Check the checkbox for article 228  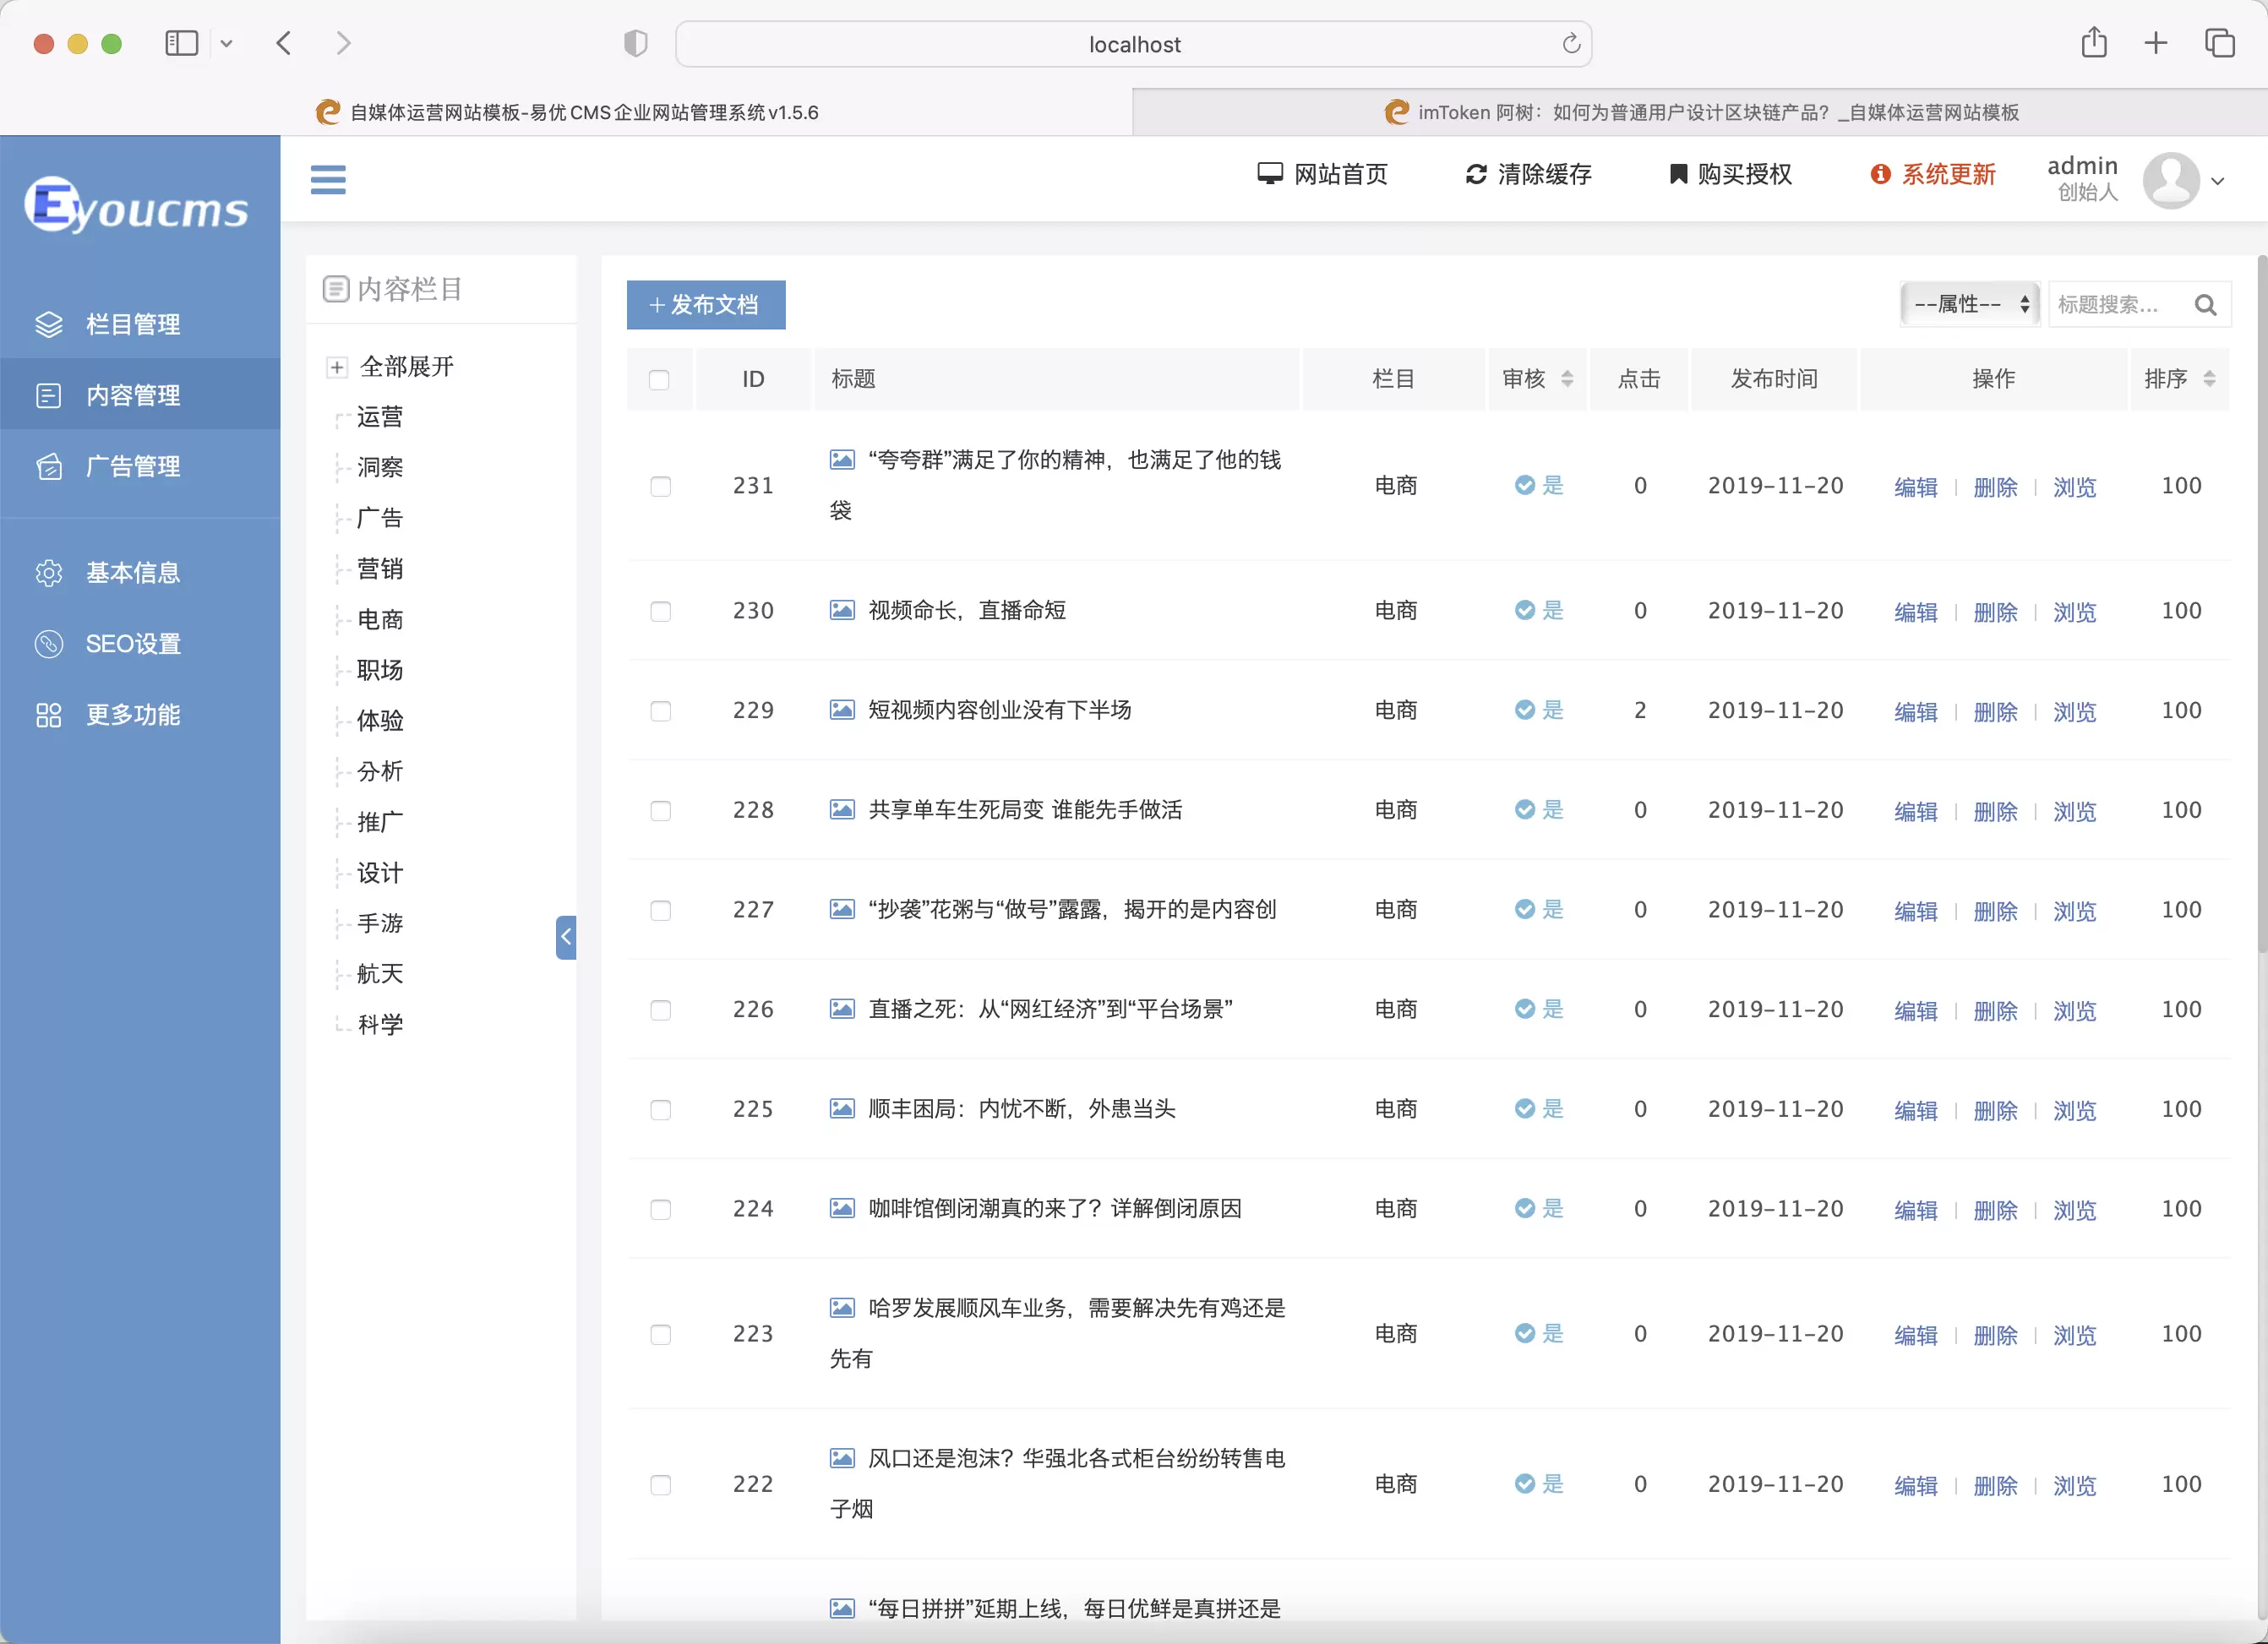tap(660, 810)
